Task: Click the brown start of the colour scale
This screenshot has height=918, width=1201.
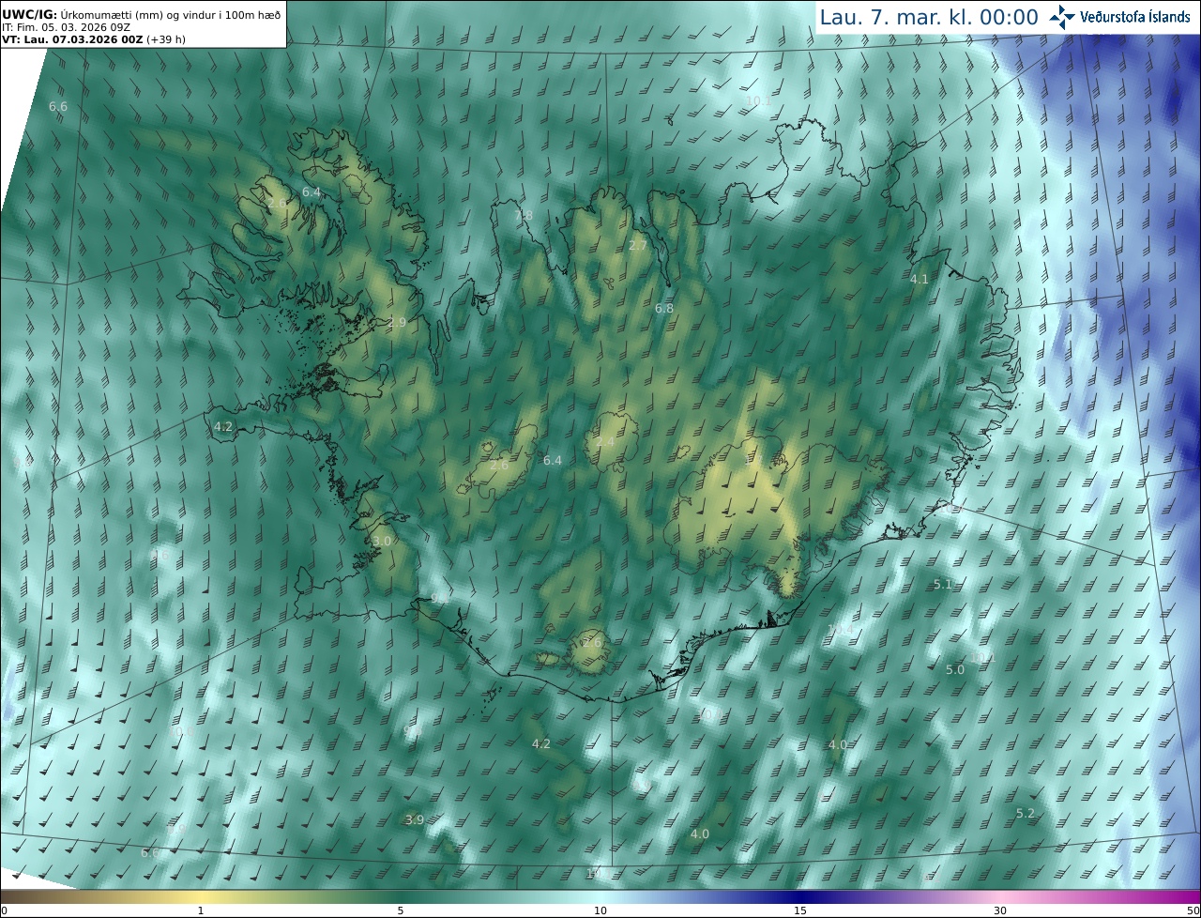Action: tap(14, 897)
